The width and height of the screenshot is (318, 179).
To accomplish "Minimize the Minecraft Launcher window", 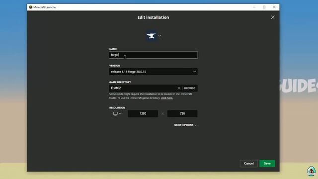I will (x=254, y=7).
